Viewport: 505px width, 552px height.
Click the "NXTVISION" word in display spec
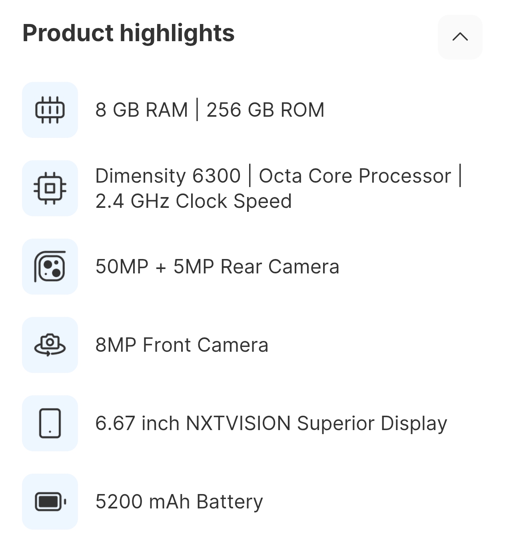coord(238,423)
